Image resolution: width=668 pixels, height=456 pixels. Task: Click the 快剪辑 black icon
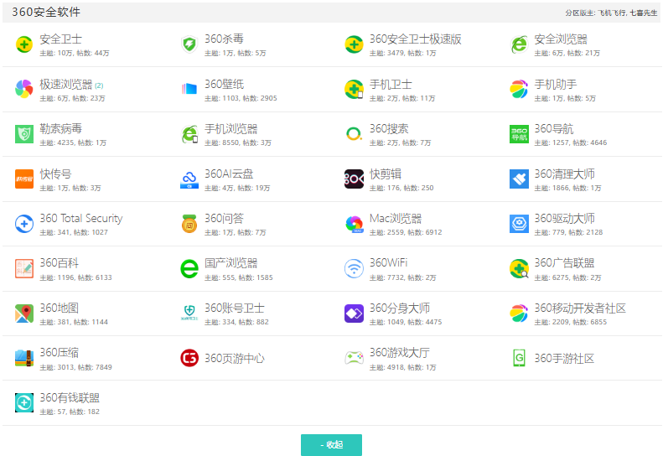pyautogui.click(x=354, y=179)
